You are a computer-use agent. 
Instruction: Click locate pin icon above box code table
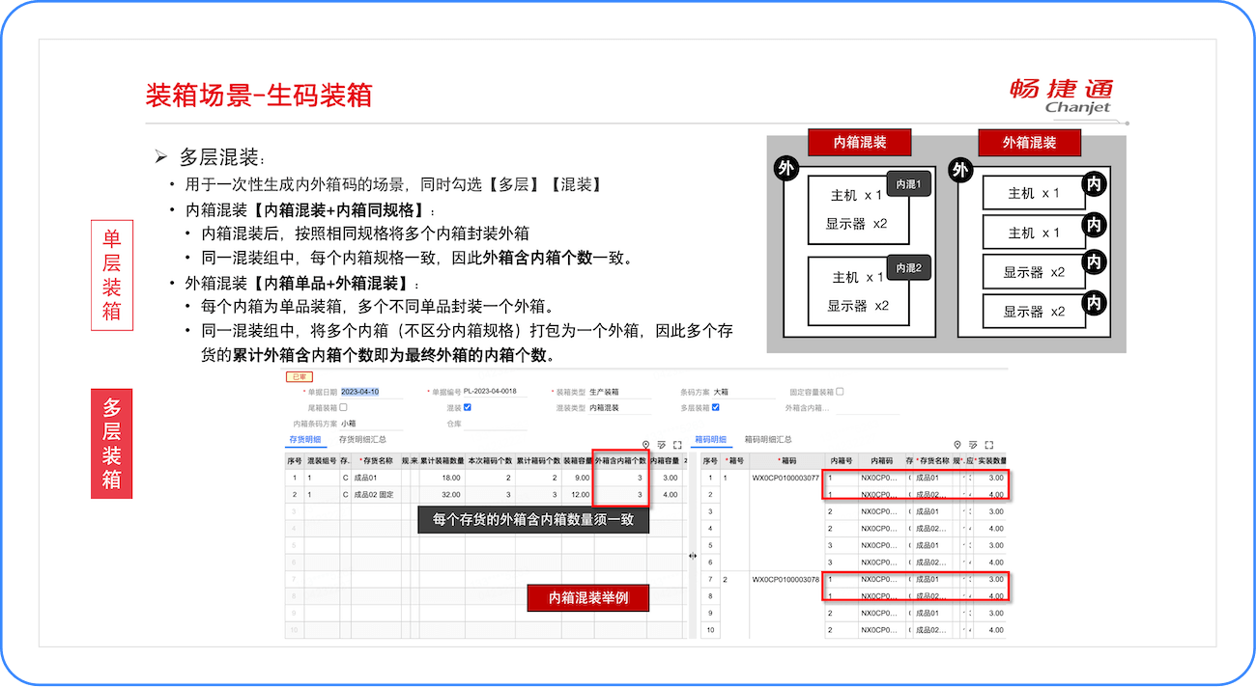(957, 445)
